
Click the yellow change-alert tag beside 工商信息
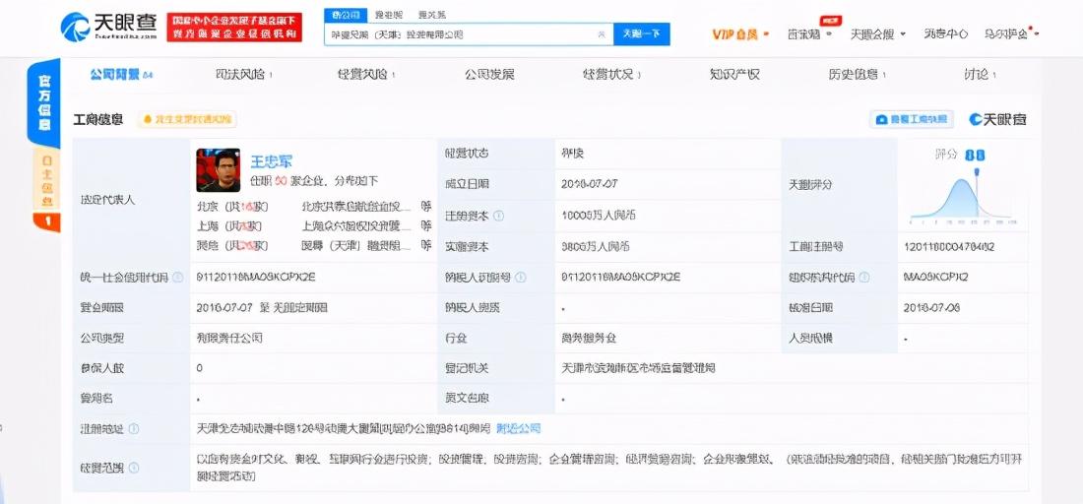pyautogui.click(x=187, y=119)
